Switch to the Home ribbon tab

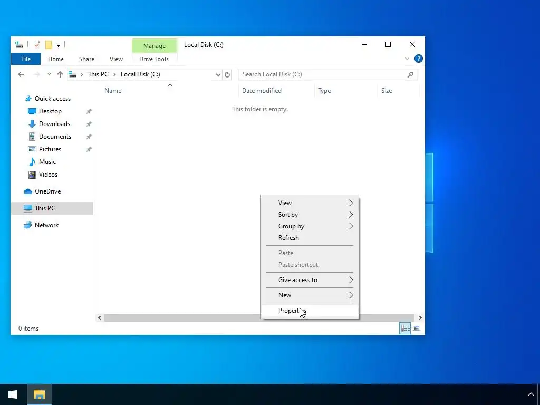tap(56, 59)
